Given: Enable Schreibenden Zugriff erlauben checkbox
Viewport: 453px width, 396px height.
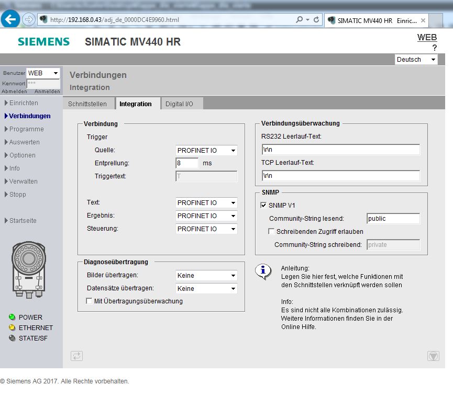Looking at the screenshot, I should click(x=271, y=231).
